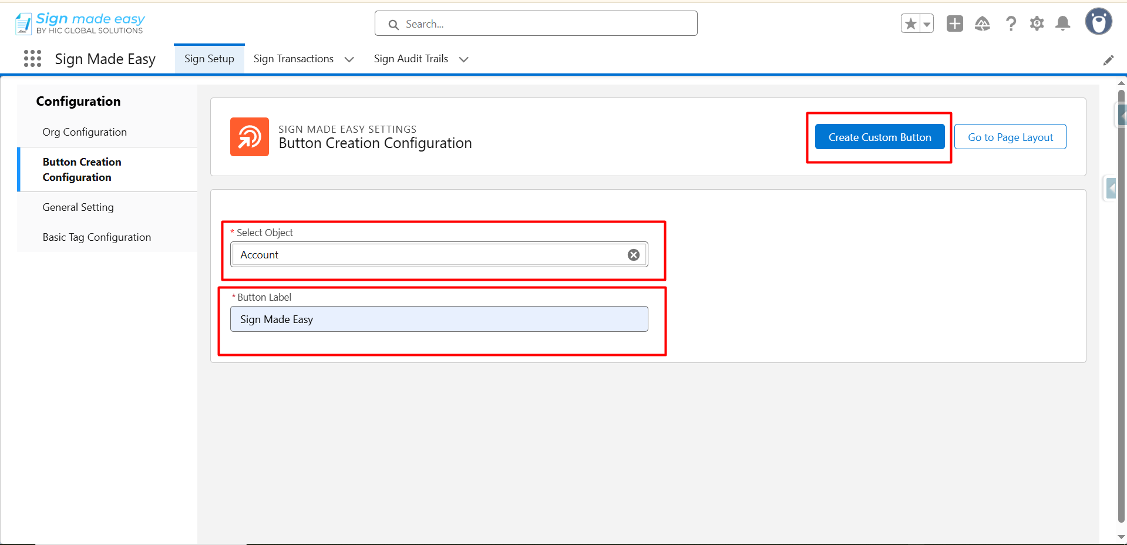The height and width of the screenshot is (545, 1127).
Task: Expand the Favorites list dropdown arrow
Action: [x=927, y=24]
